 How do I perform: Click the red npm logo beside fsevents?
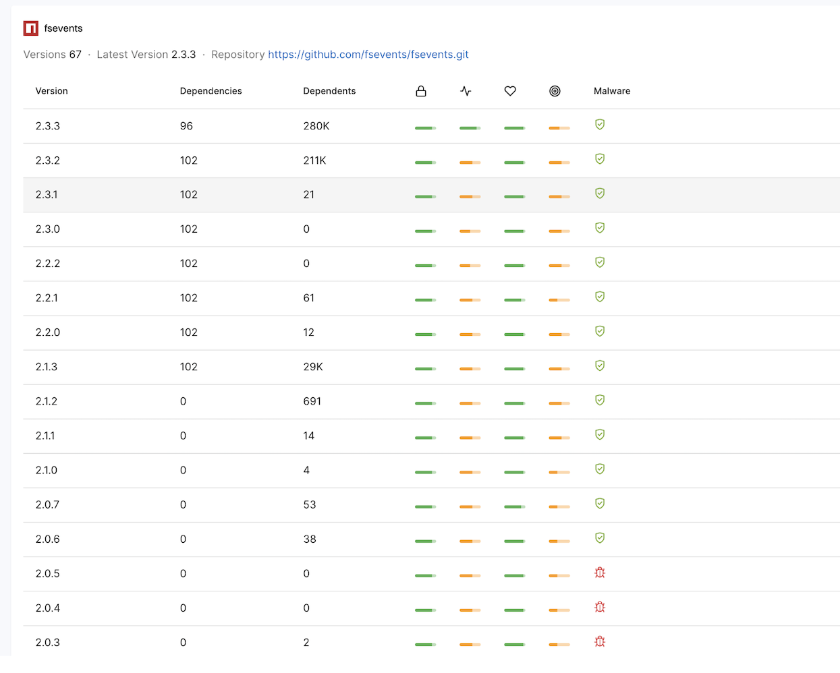[x=30, y=28]
